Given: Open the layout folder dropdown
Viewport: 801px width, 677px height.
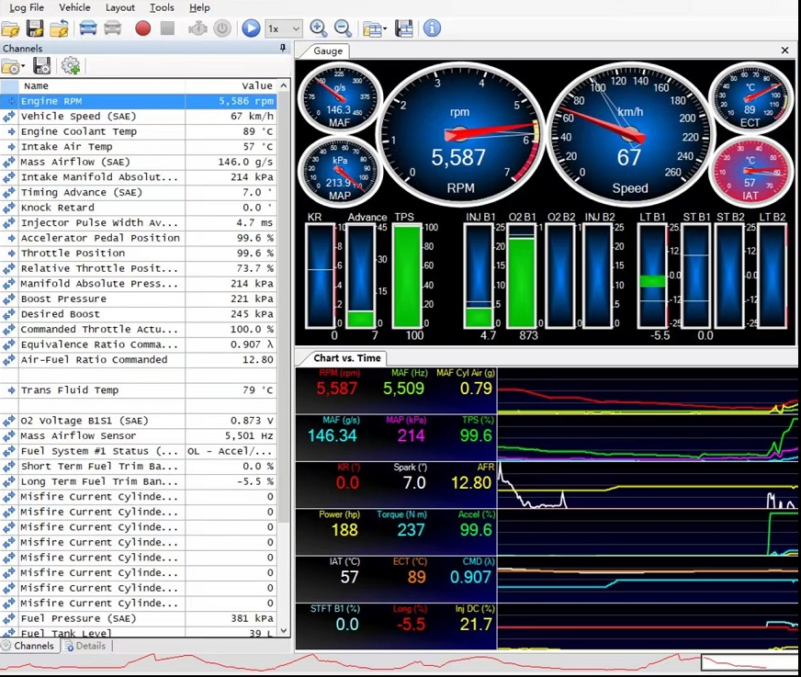Looking at the screenshot, I should [x=375, y=29].
